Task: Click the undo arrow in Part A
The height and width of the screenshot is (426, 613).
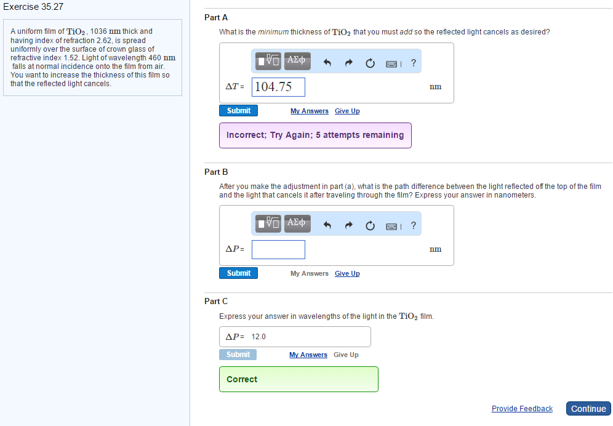Action: tap(327, 62)
